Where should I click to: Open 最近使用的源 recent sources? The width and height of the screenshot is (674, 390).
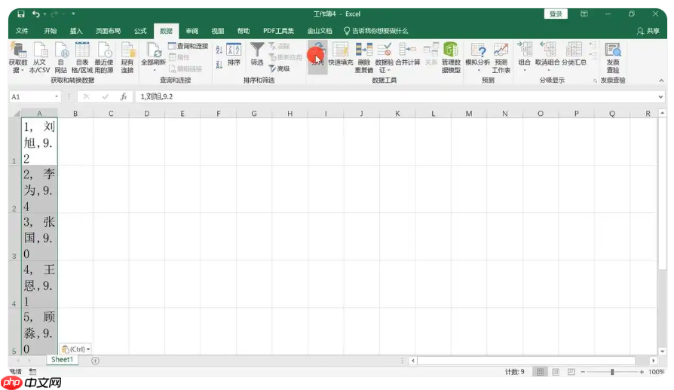[x=104, y=58]
